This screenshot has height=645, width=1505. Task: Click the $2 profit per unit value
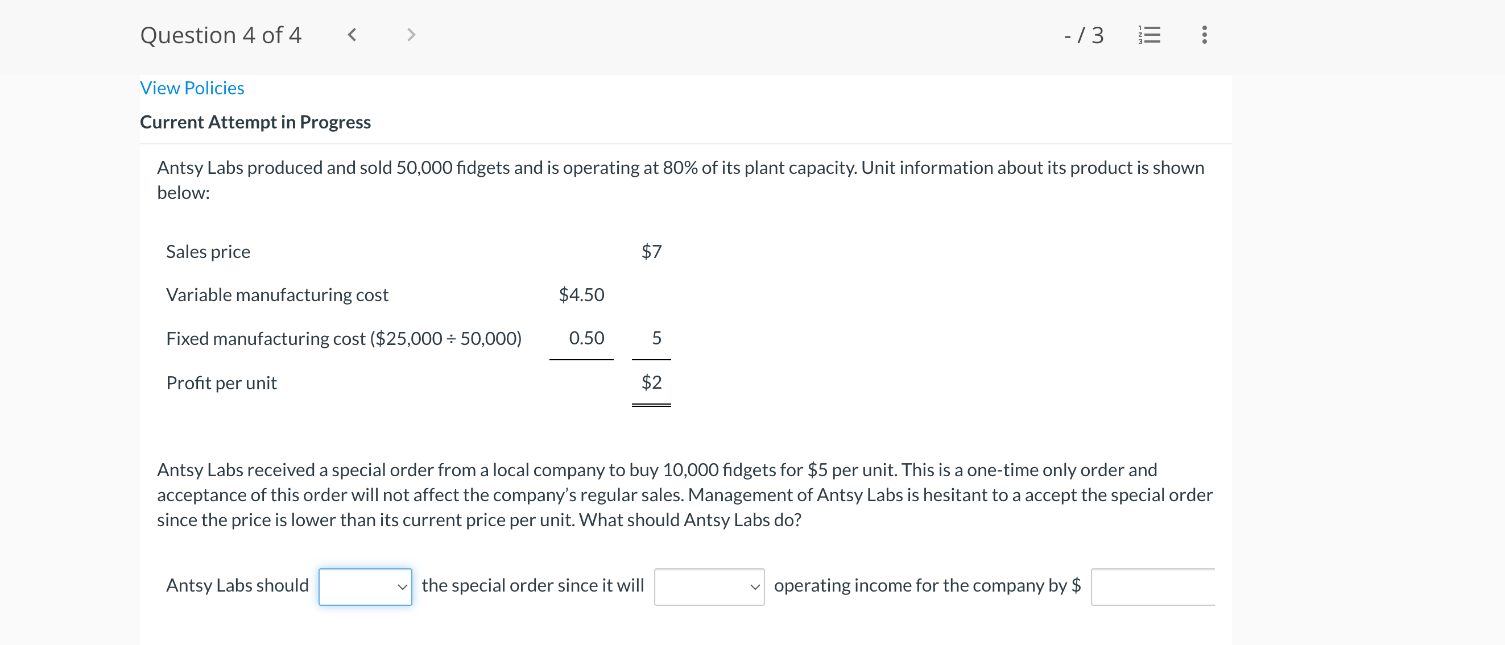tap(651, 382)
